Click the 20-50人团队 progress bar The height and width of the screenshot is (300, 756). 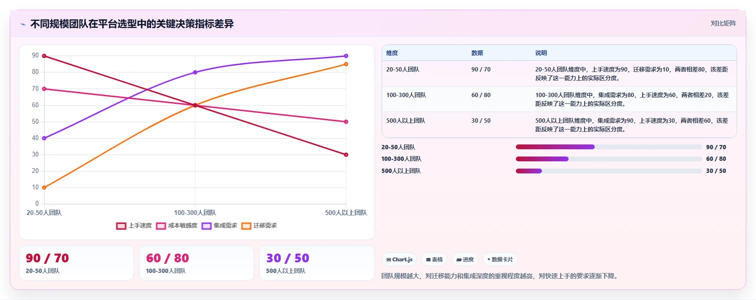pyautogui.click(x=609, y=147)
